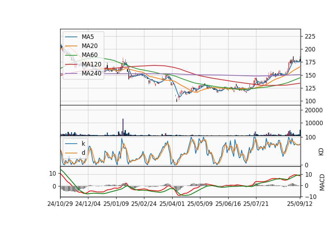Click the tallest volume bar spike
The width and height of the screenshot is (334, 240).
(123, 127)
